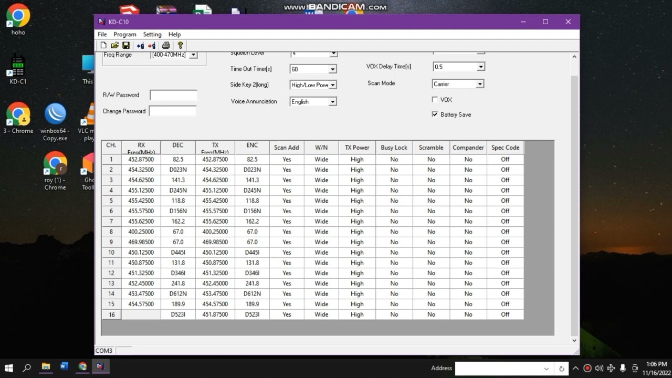Open the Scan Mode dropdown
The width and height of the screenshot is (672, 378).
click(479, 83)
